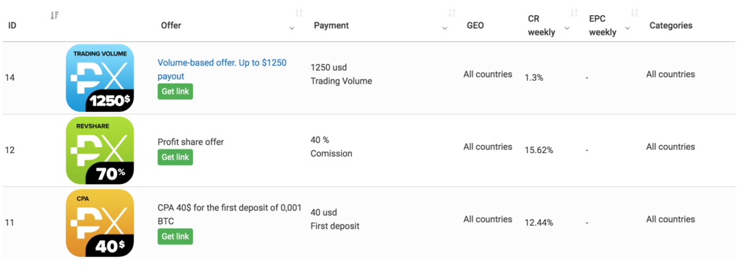Select the row with ID 11
This screenshot has width=740, height=267.
coord(370,223)
